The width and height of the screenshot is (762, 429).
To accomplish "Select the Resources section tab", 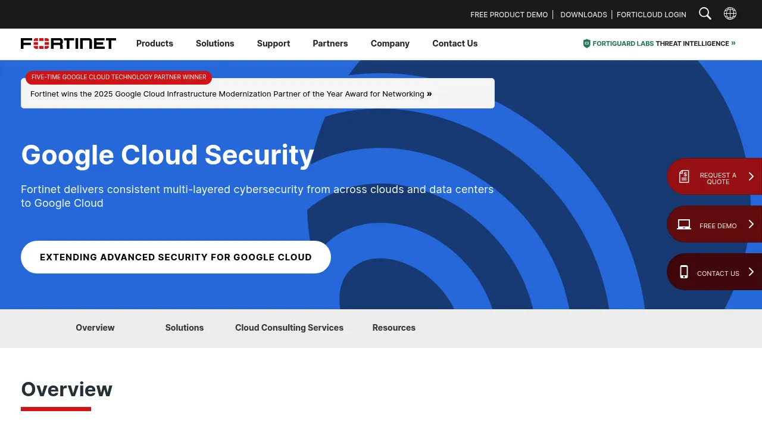I will point(394,328).
